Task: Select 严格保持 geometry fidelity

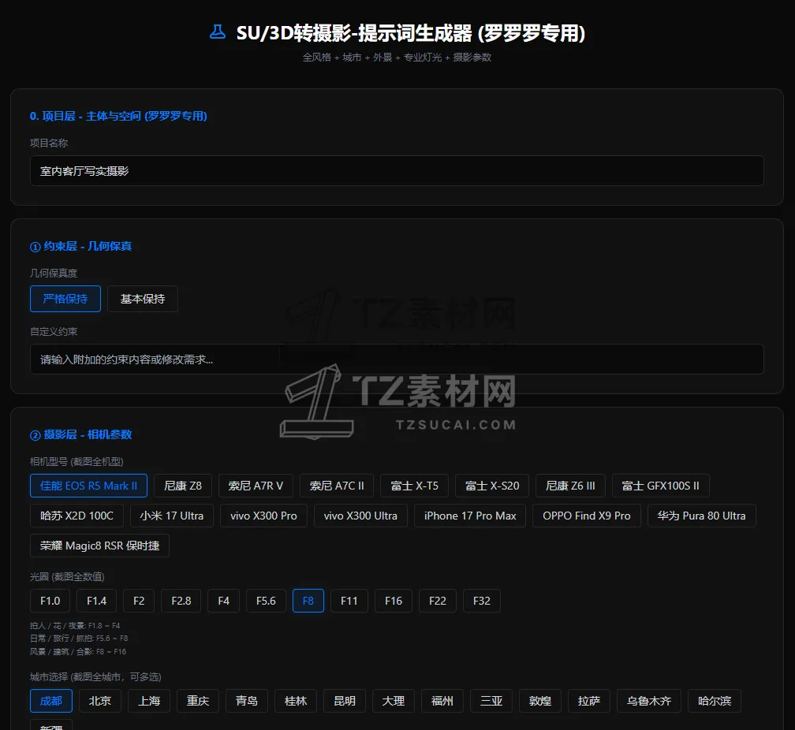Action: (x=65, y=299)
